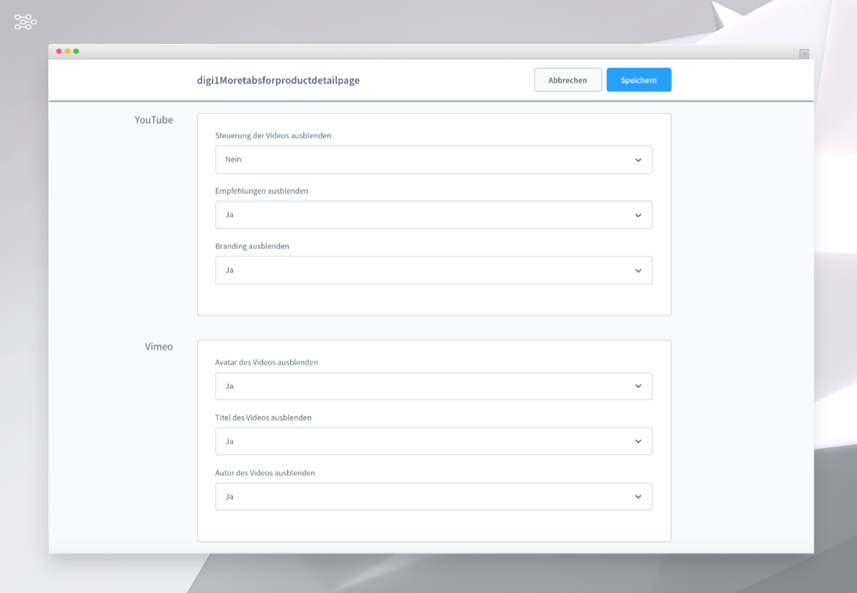Click chevron arrow of Steuerung der Videos dropdown

(638, 160)
